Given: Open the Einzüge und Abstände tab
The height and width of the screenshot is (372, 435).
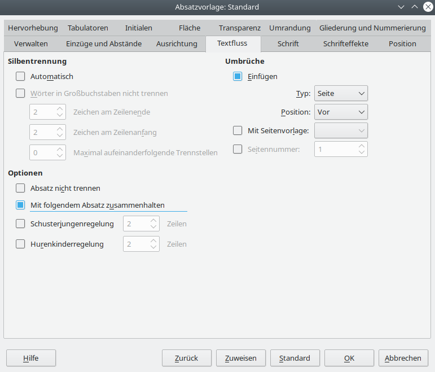Looking at the screenshot, I should [x=104, y=43].
